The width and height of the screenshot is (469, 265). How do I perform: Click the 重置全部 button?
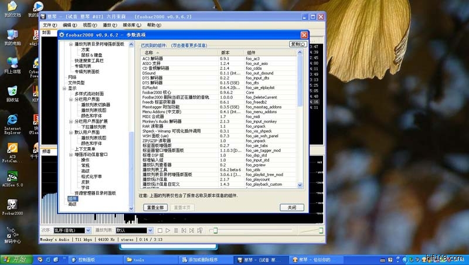point(155,208)
